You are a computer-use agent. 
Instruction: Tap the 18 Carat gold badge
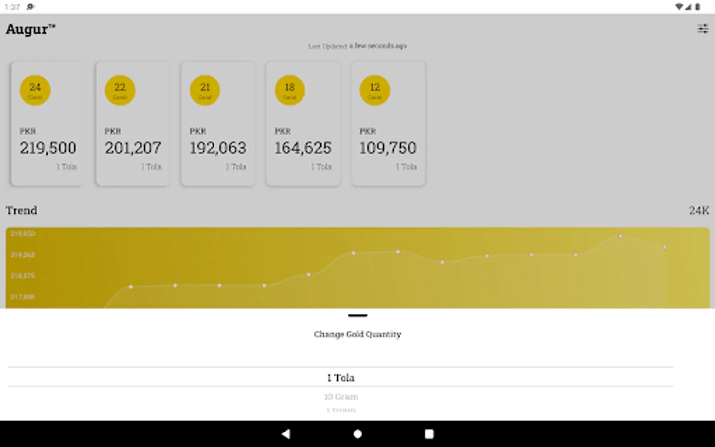click(x=290, y=90)
